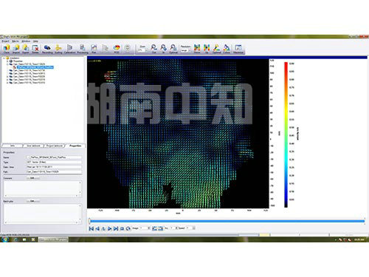Expand the last Cam_Date folder in tree
The height and width of the screenshot is (277, 369).
[x=7, y=83]
